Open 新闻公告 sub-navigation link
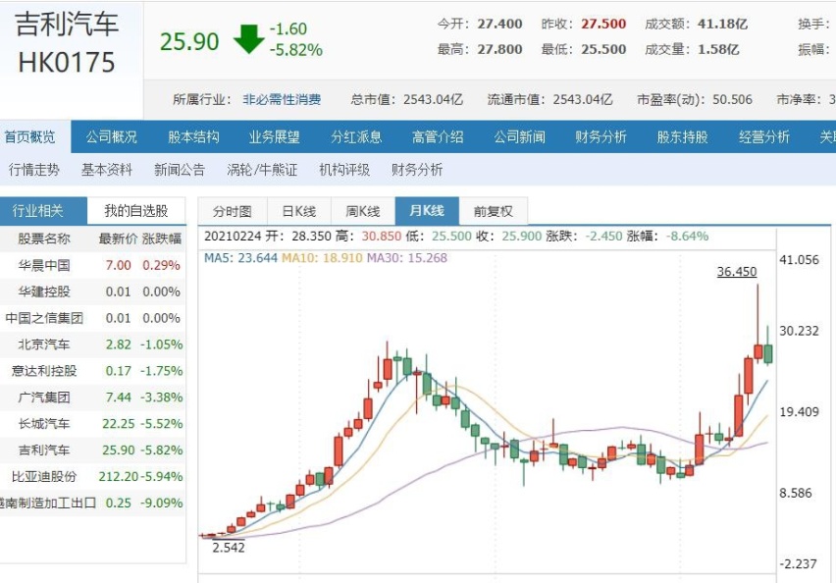The width and height of the screenshot is (836, 583). [x=180, y=170]
